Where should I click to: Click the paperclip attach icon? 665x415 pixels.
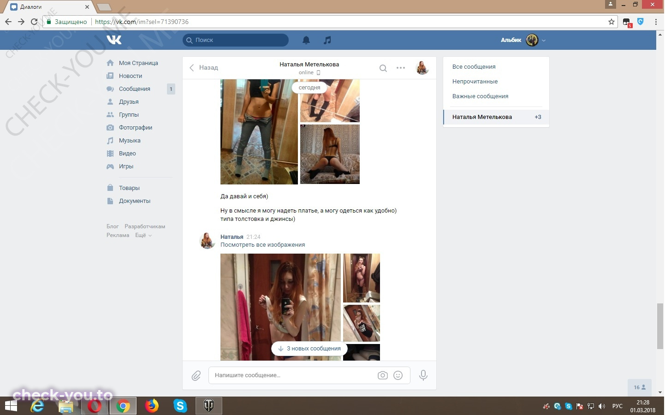coord(196,376)
